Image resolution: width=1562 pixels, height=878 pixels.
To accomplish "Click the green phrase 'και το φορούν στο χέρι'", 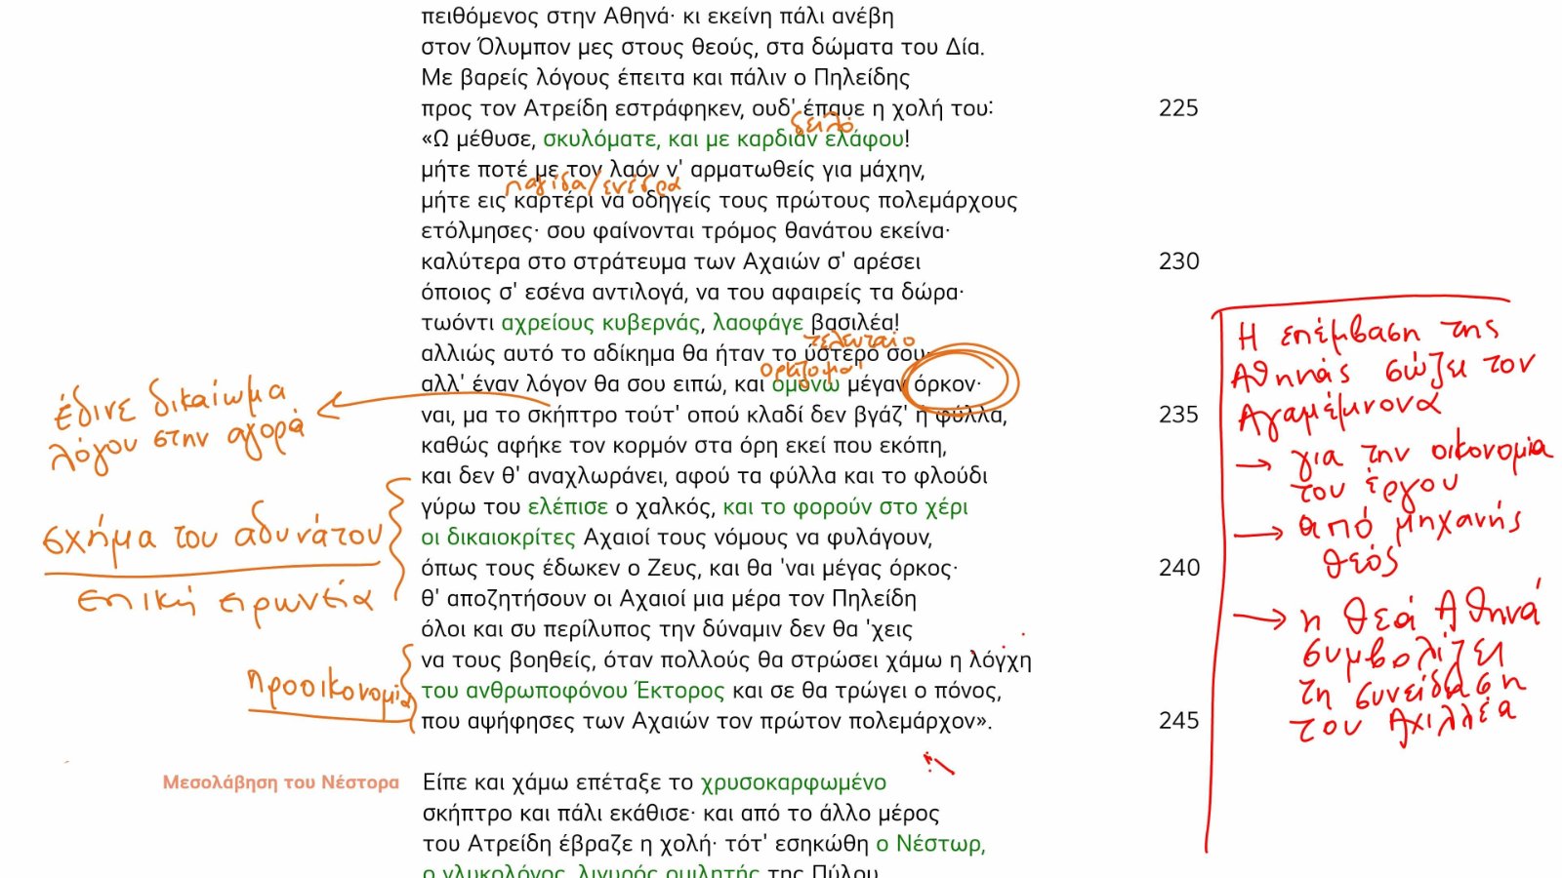I will point(845,507).
